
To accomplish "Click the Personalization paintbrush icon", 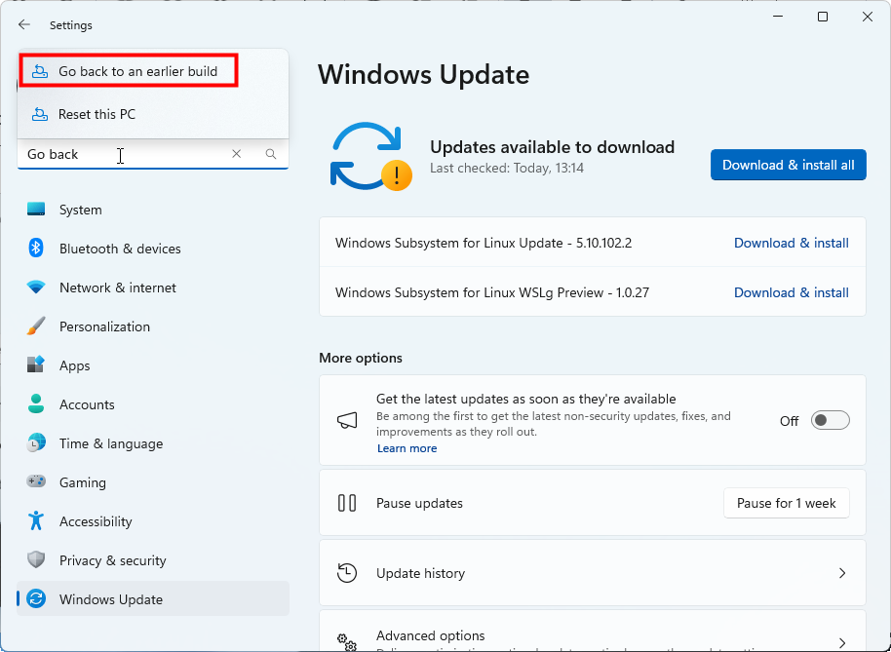I will [x=36, y=326].
